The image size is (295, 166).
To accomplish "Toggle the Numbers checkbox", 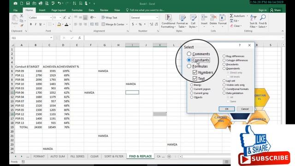I will click(195, 72).
